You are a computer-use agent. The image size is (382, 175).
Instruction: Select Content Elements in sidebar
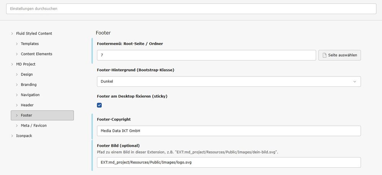click(36, 54)
